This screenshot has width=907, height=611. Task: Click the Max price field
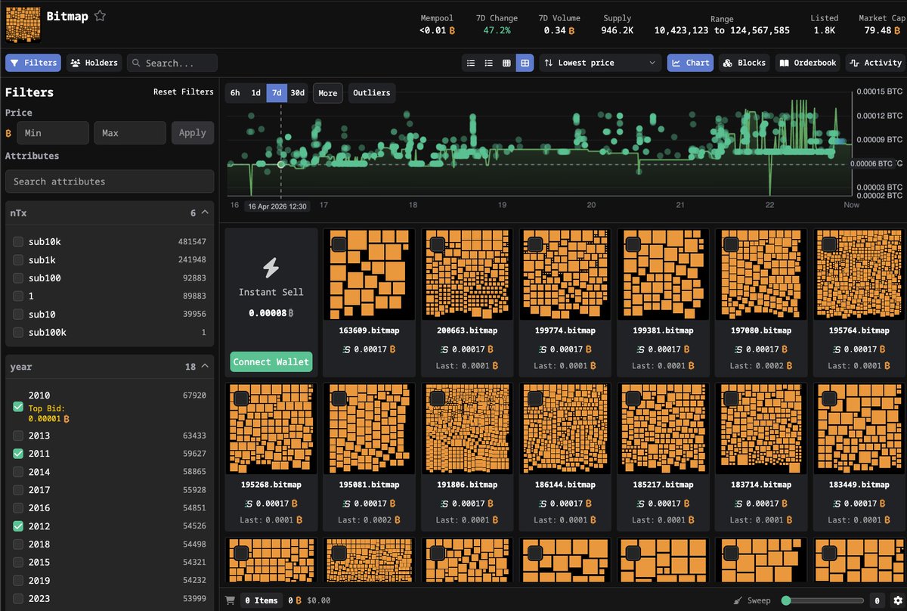point(130,133)
